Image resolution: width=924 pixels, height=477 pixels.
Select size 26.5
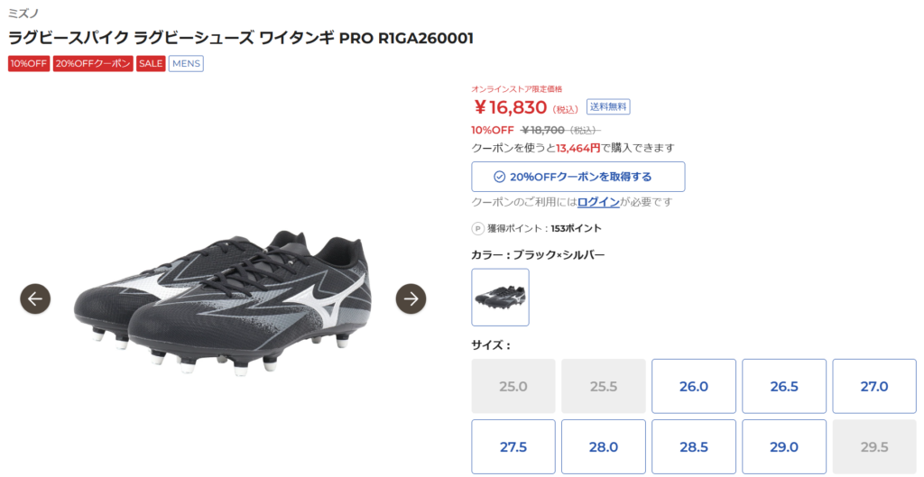point(784,386)
